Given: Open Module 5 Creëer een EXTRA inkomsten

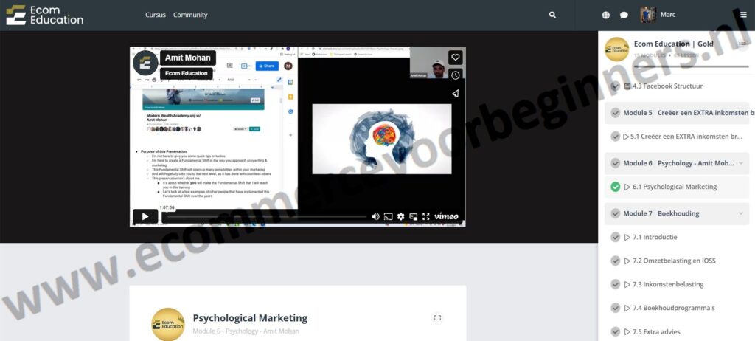Looking at the screenshot, I should [x=689, y=113].
